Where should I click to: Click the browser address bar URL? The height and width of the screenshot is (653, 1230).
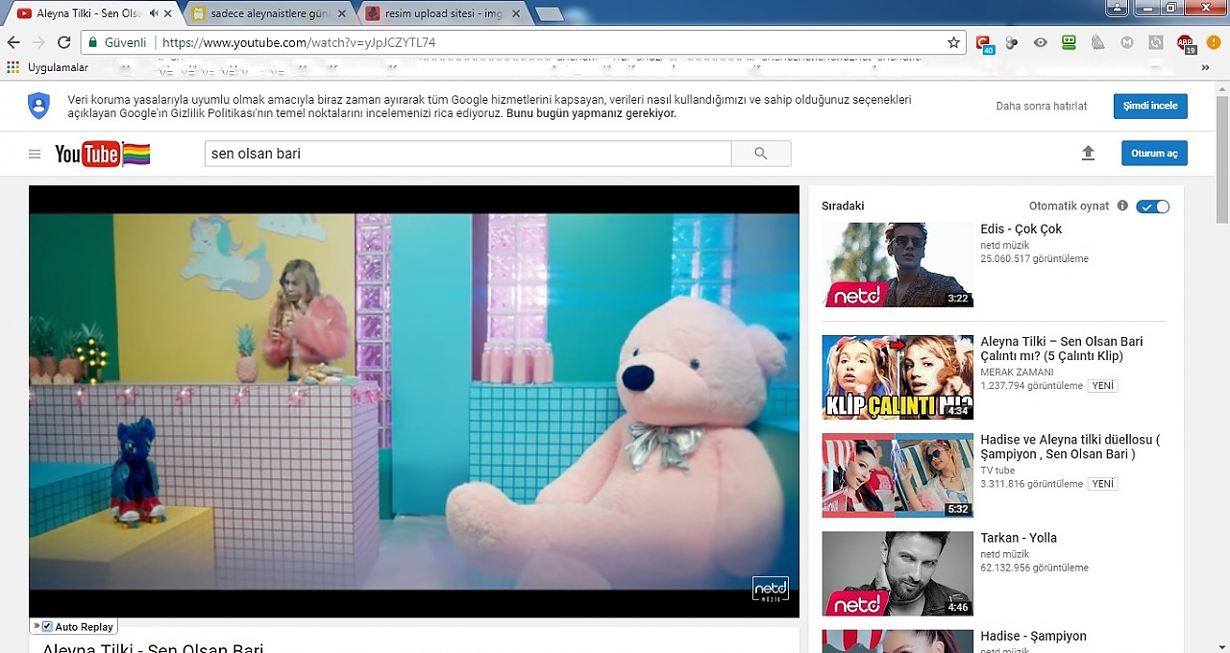pyautogui.click(x=298, y=42)
